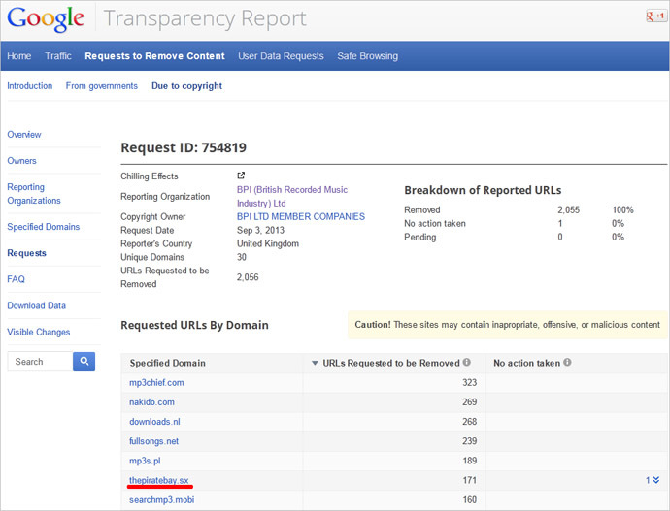The width and height of the screenshot is (670, 511).
Task: Open the Introduction sub-tab
Action: 30,85
